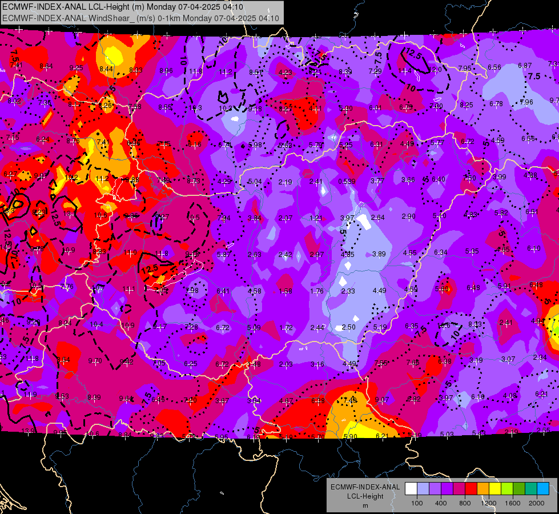Viewport: 559px width, 514px height.
Task: Click the '8.44' grid value
Action: [x=106, y=69]
